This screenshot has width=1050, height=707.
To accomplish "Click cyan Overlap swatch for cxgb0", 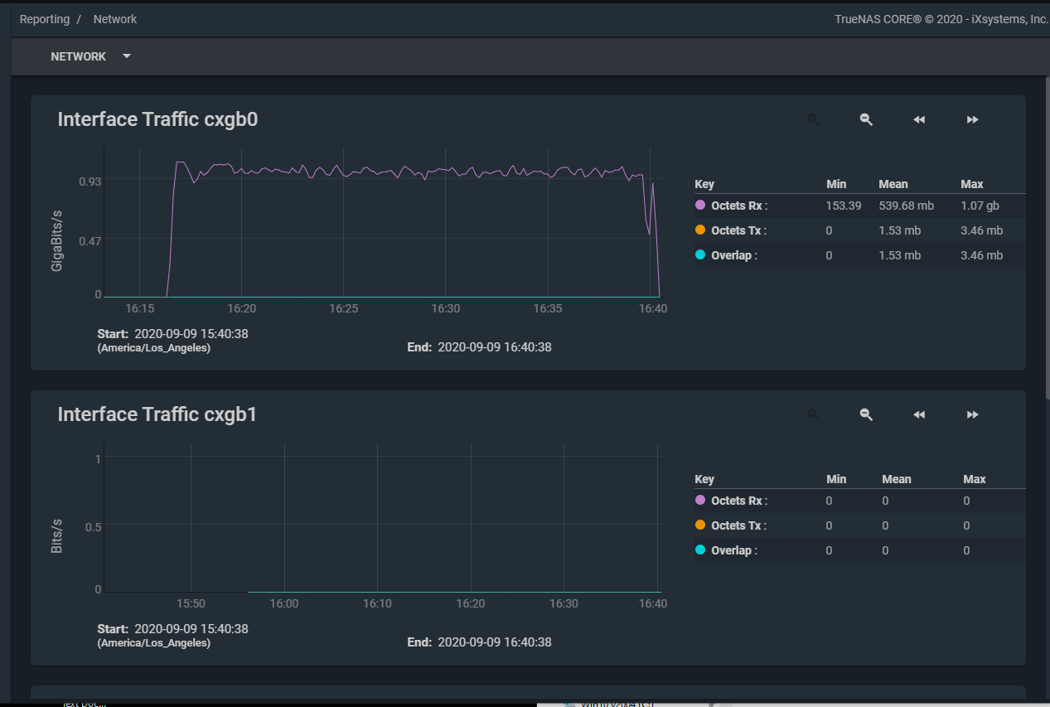I will tap(700, 254).
